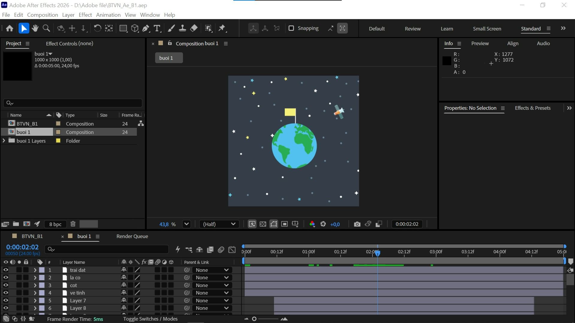Image resolution: width=575 pixels, height=323 pixels.
Task: Take a snapshot with camera icon
Action: [357, 224]
